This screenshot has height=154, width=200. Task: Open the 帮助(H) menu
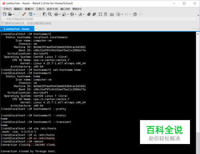pyautogui.click(x=77, y=9)
